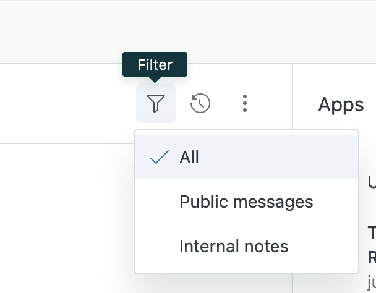
Task: Click the Apps panel heading
Action: point(341,105)
